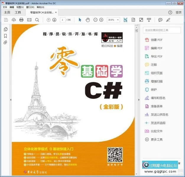Open the zoom level dropdown

tap(118, 20)
